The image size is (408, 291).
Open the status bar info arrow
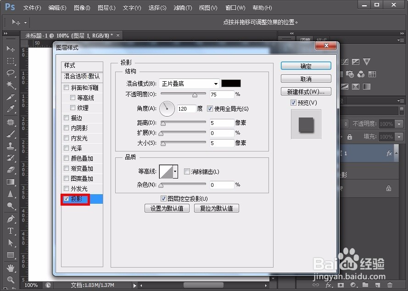[x=134, y=285]
